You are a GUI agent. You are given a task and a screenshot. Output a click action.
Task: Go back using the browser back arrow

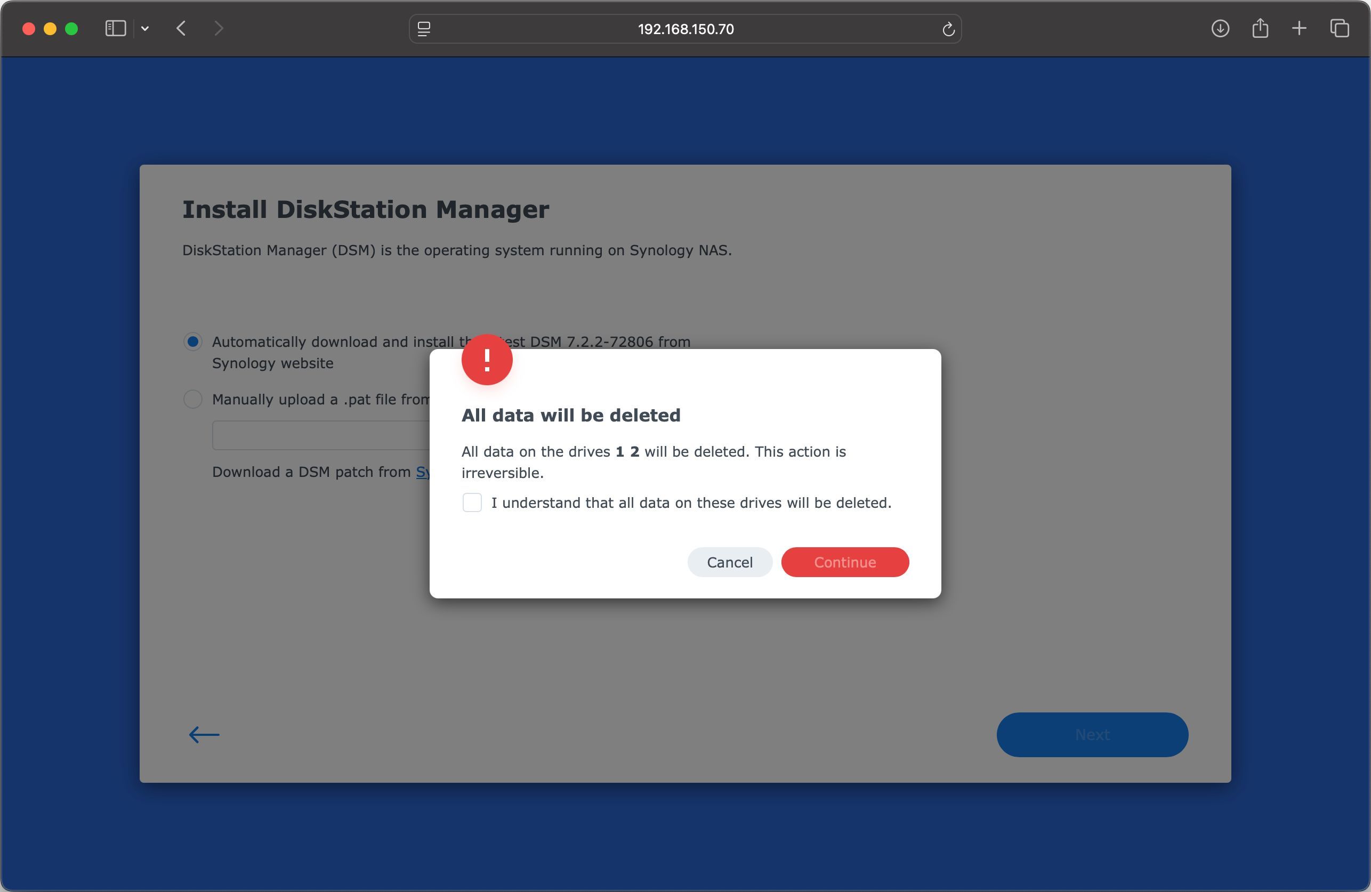(181, 28)
